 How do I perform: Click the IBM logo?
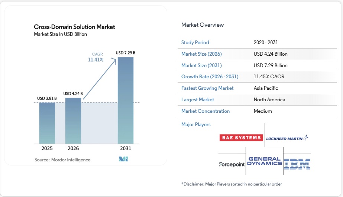pos(297,164)
